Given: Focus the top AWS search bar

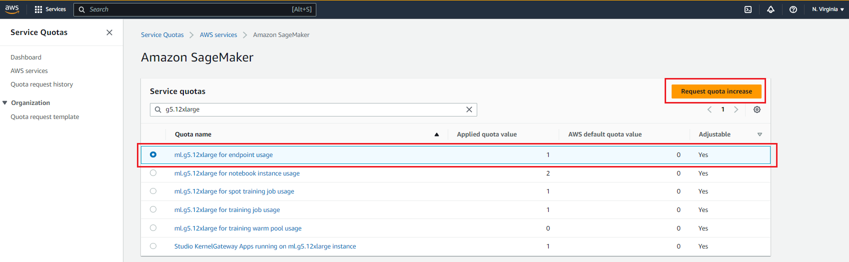Looking at the screenshot, I should (195, 9).
